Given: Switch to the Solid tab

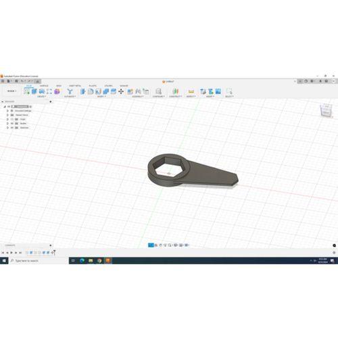Looking at the screenshot, I should click(x=29, y=86).
